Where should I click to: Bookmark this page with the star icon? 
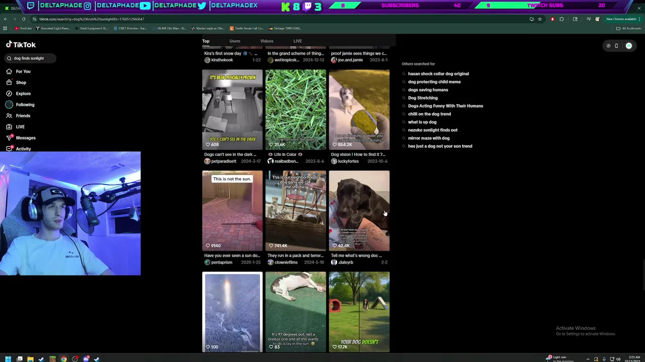point(540,19)
